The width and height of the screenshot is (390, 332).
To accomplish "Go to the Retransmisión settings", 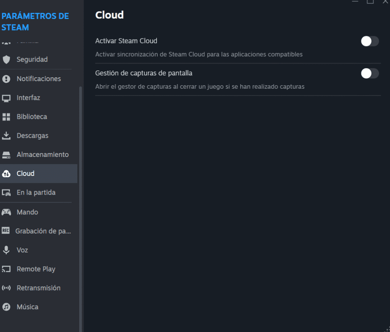I will click(x=38, y=288).
